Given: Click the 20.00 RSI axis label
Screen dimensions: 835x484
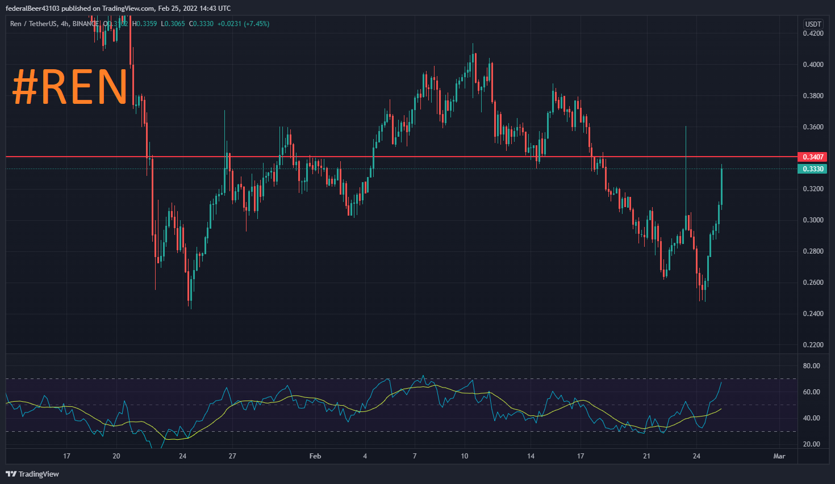Looking at the screenshot, I should (811, 444).
